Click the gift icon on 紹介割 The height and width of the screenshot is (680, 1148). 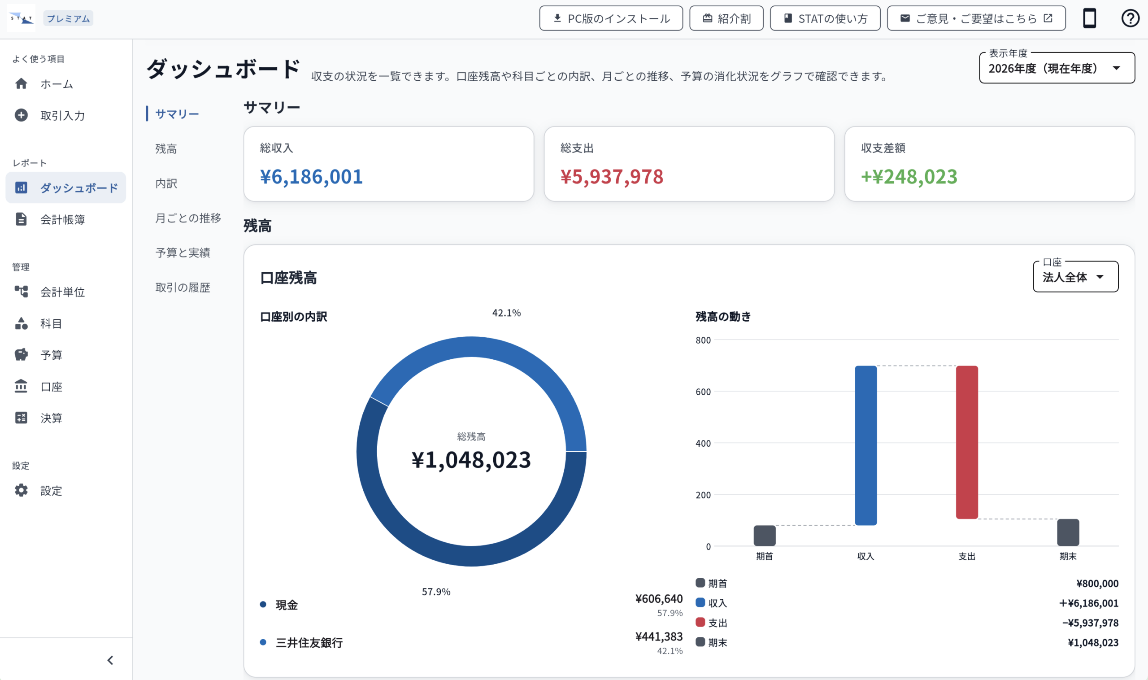click(707, 18)
